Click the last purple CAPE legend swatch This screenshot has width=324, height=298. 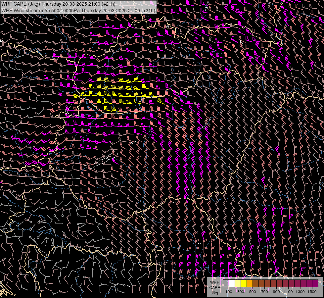[x=315, y=283]
